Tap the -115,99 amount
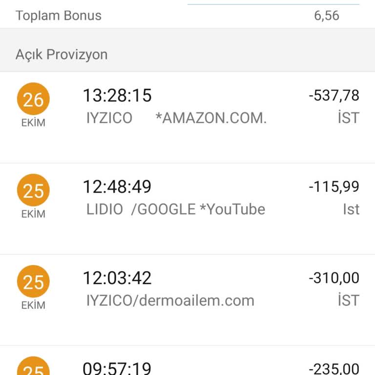Viewport: 375px width, 375px height. pos(334,187)
